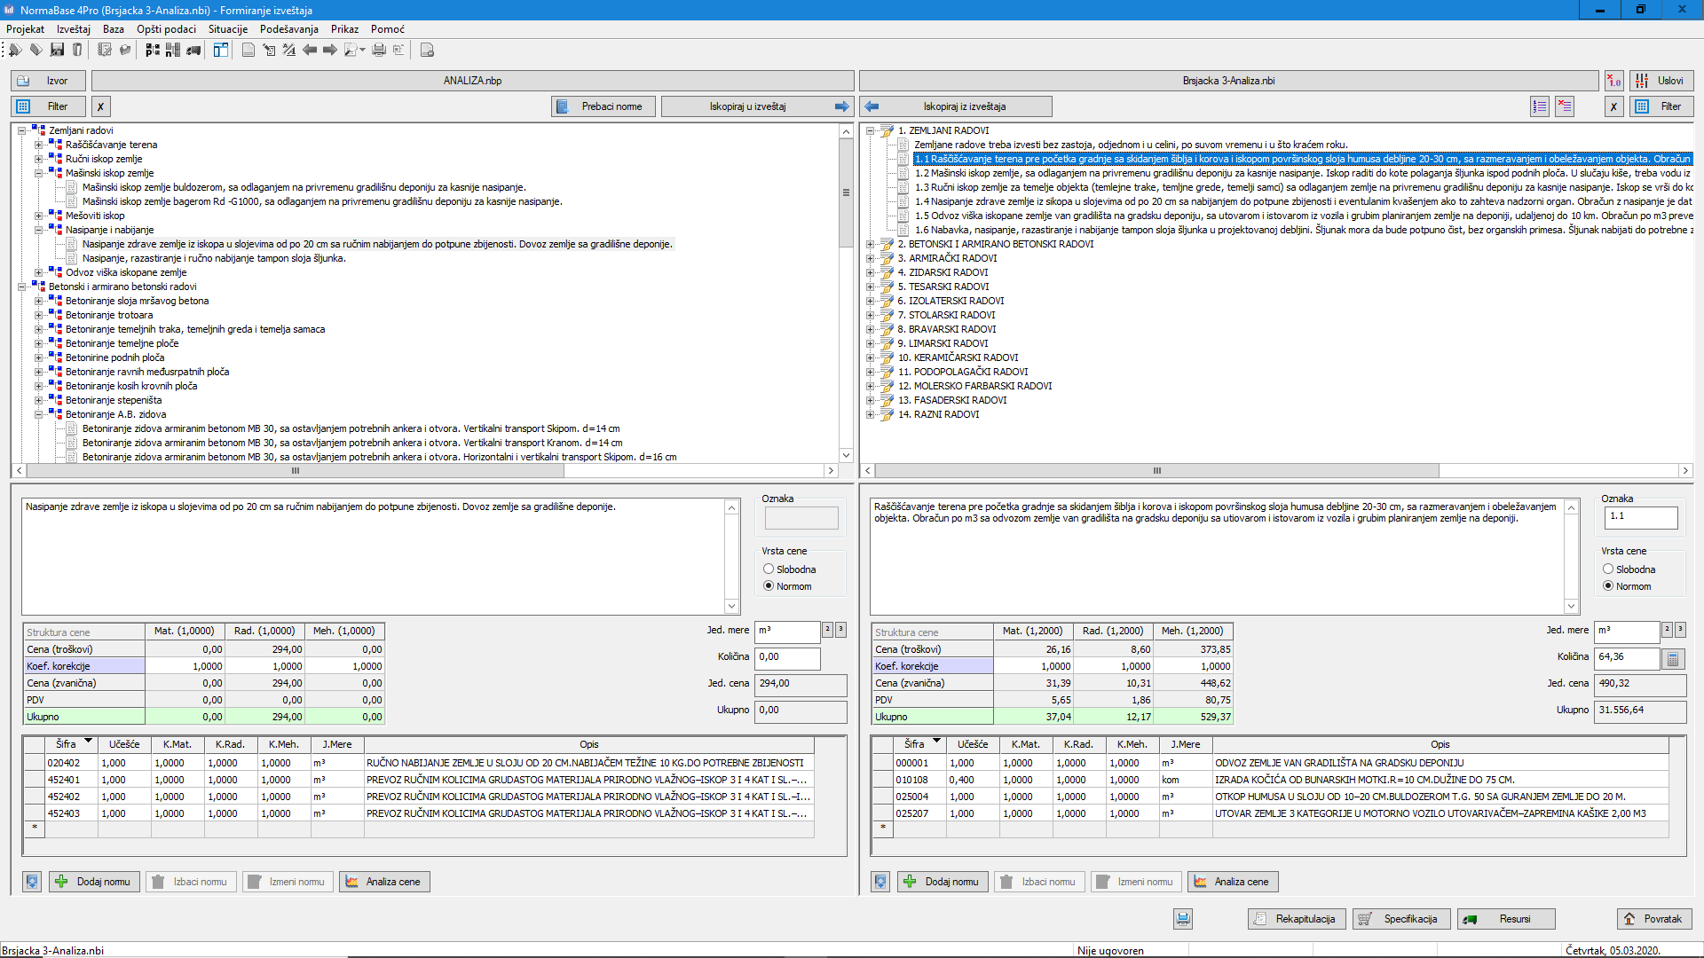The image size is (1704, 958).
Task: Click the Rekapitulacija button
Action: coord(1297,919)
